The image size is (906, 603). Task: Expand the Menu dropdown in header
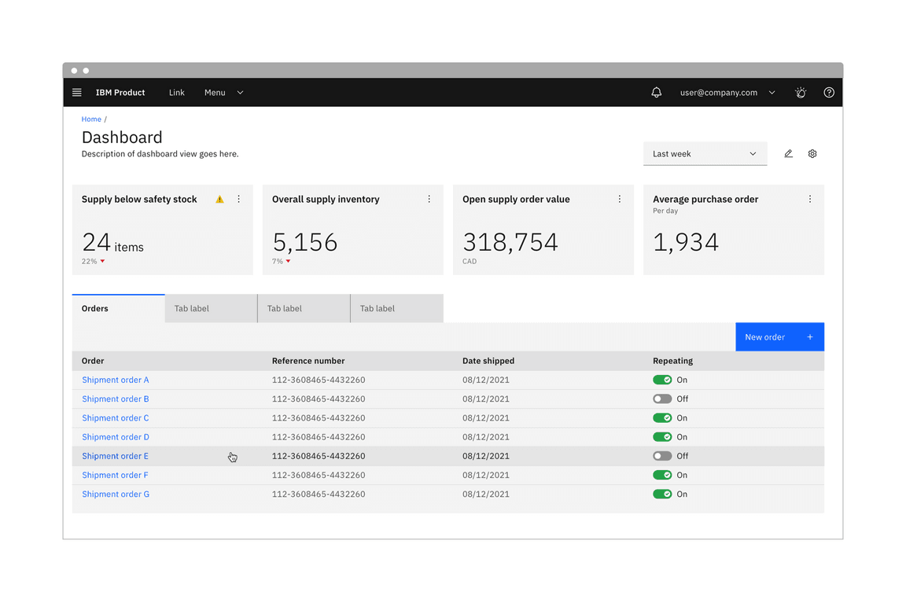click(223, 93)
